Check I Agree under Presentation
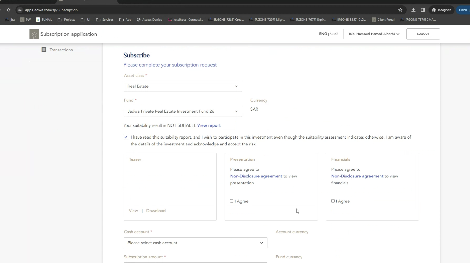The width and height of the screenshot is (470, 263). pos(232,201)
